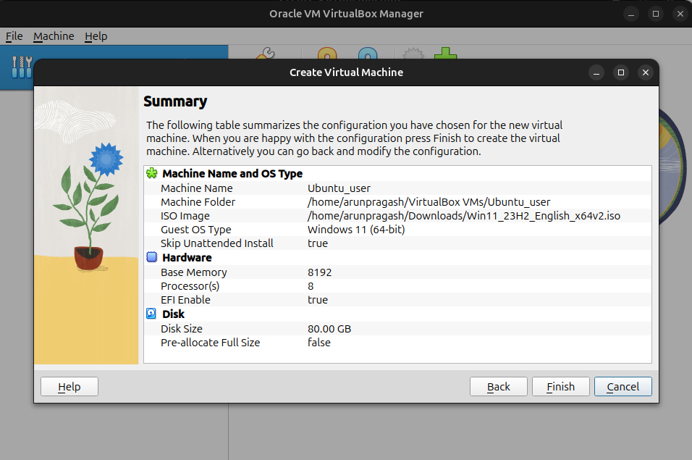Click the Help button in the dialog

pos(69,387)
